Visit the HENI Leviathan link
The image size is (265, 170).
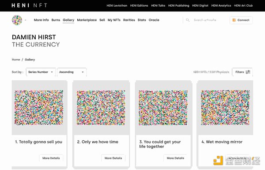[x=117, y=6]
